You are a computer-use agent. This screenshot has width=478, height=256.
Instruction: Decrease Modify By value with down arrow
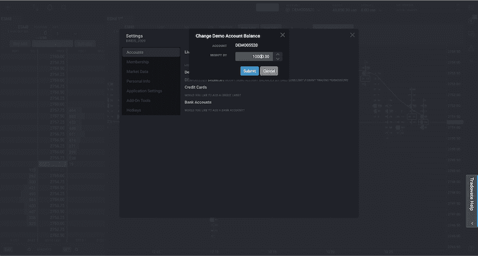point(278,59)
